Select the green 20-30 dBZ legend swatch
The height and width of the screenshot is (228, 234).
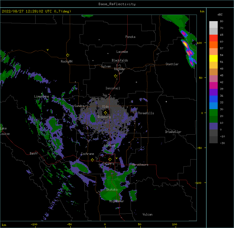213,113
